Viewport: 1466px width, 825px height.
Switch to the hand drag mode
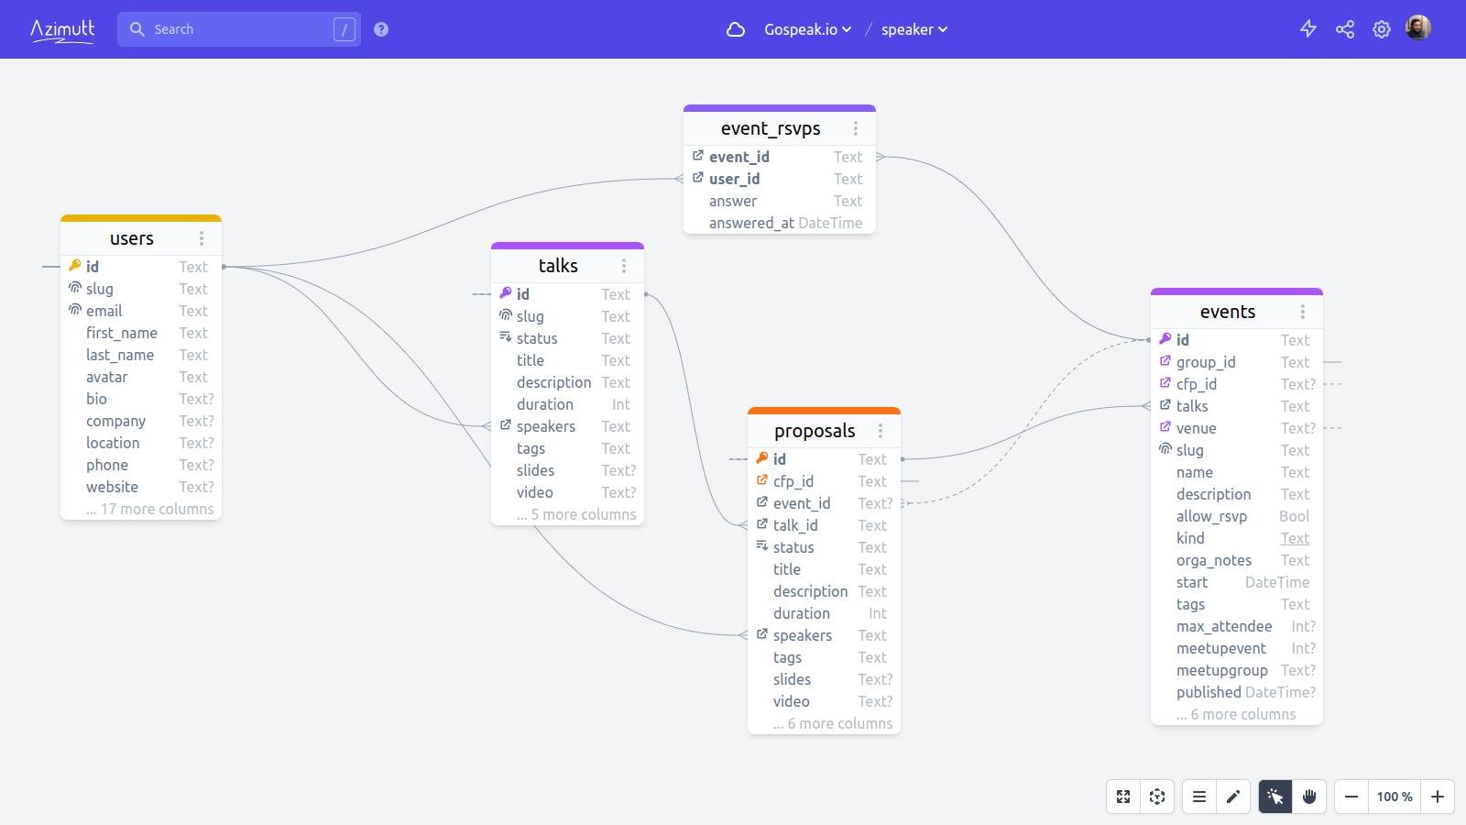1309,797
